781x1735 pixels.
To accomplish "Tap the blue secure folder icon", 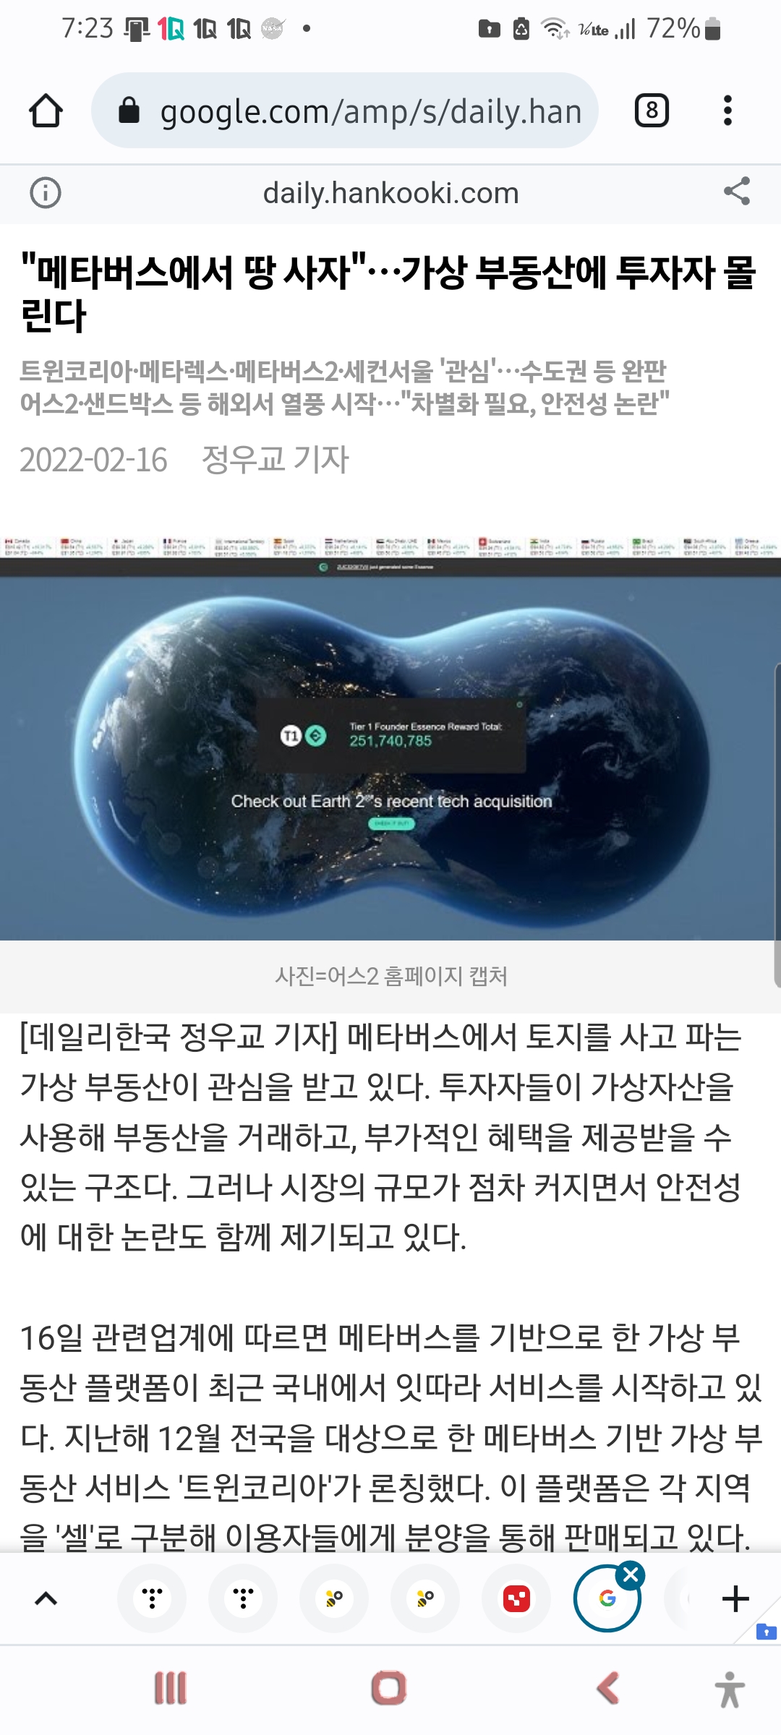I will (767, 1632).
